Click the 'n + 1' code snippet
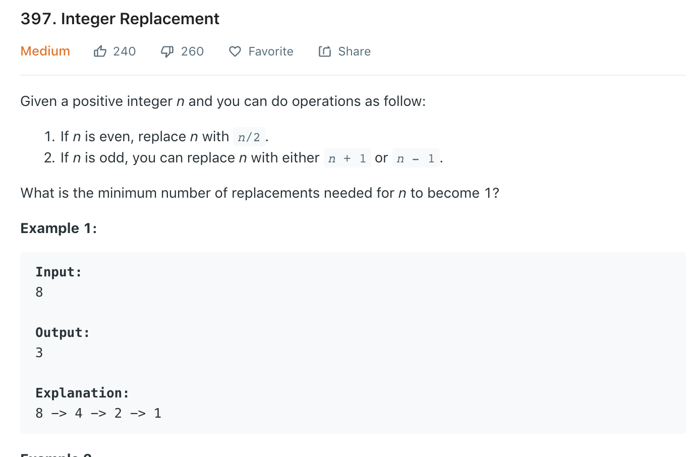 click(347, 158)
